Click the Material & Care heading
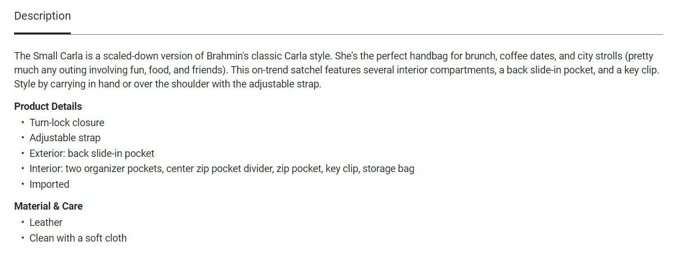The width and height of the screenshot is (689, 255). 48,206
